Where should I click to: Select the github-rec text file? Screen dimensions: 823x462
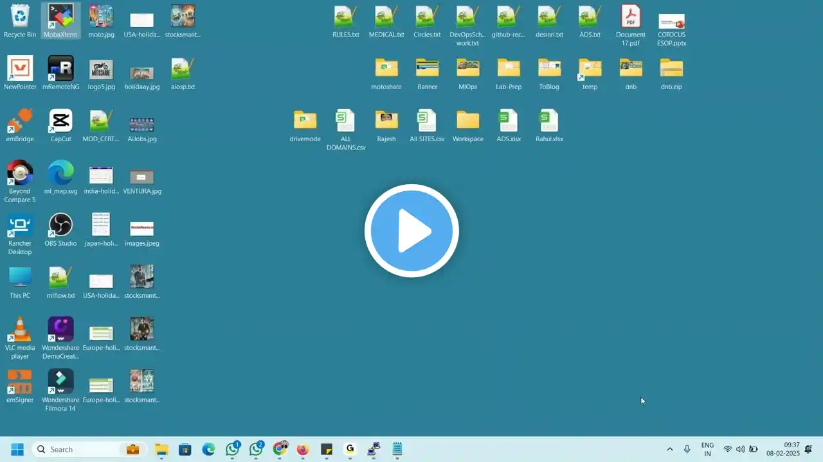click(508, 21)
